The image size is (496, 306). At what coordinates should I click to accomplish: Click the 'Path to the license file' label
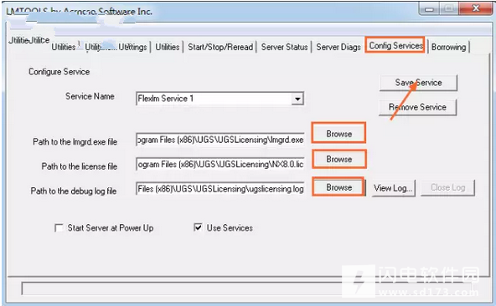click(x=80, y=166)
